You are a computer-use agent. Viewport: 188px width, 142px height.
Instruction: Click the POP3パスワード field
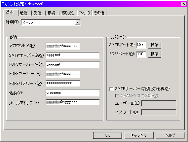pos(63,84)
